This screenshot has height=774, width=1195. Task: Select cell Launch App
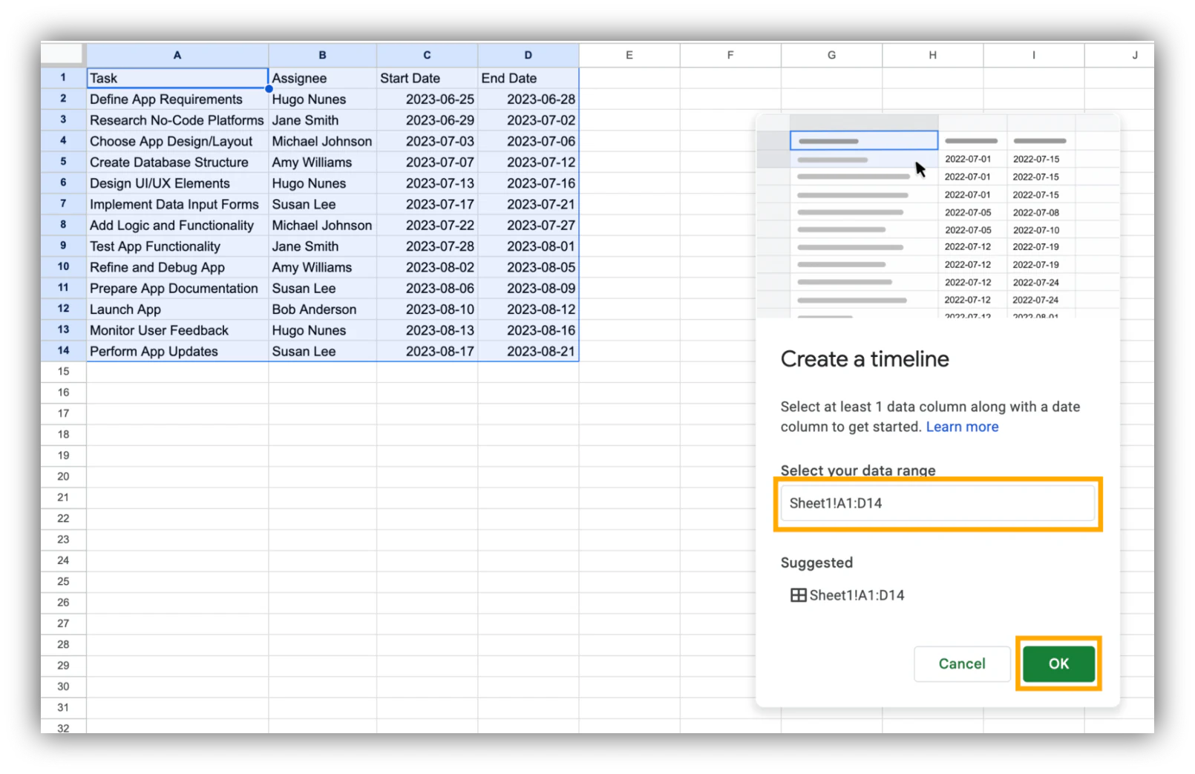click(x=177, y=309)
